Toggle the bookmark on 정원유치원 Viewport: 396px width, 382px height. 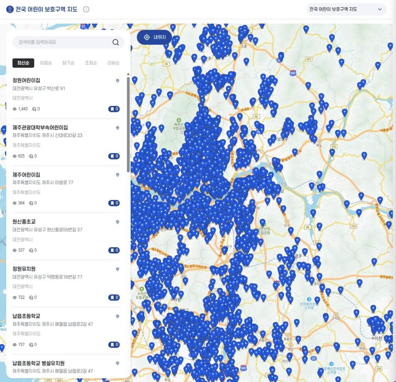tap(113, 297)
